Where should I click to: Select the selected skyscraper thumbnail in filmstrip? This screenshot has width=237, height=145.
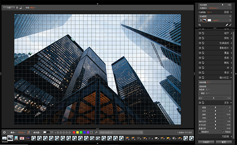coord(10,138)
